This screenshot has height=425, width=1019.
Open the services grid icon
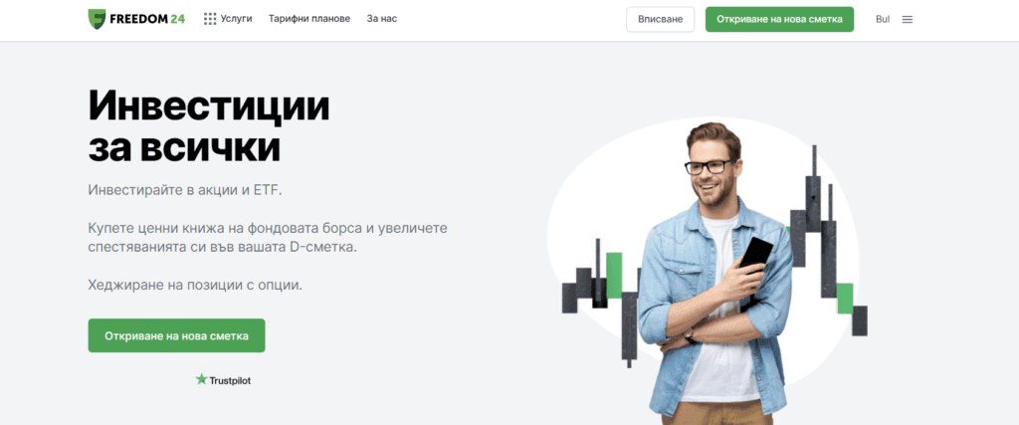[x=210, y=19]
